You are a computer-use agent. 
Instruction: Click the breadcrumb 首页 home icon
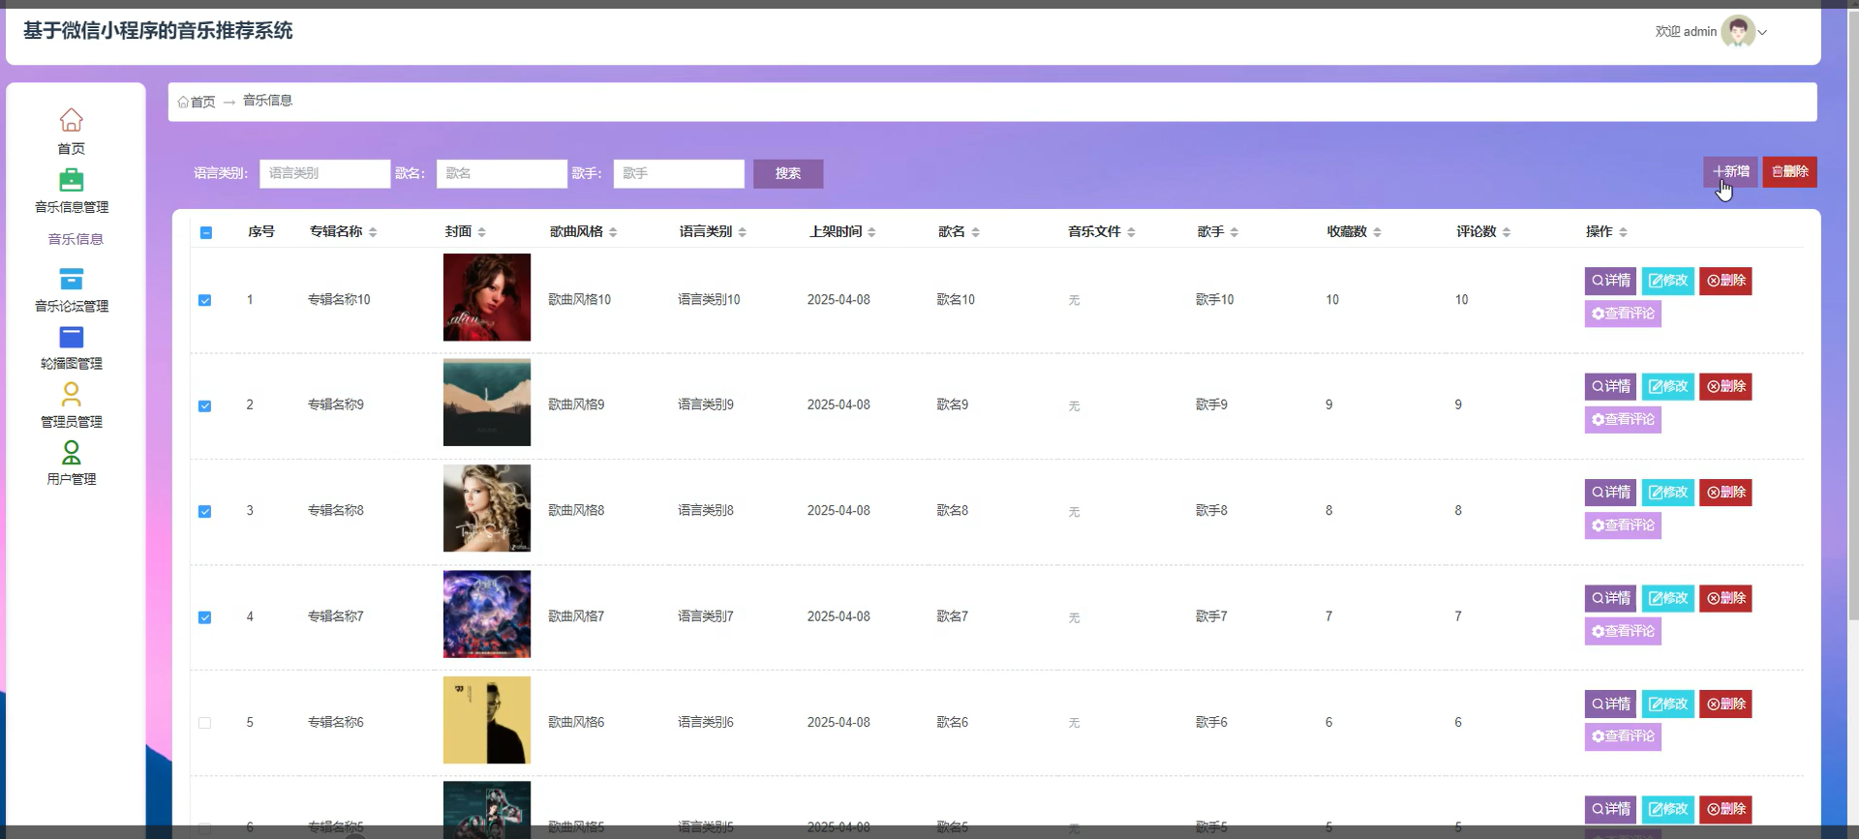(x=183, y=102)
